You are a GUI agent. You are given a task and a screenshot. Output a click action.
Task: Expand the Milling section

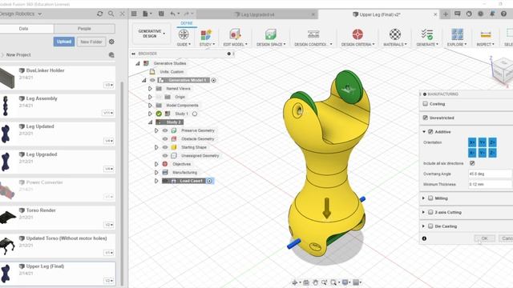(x=424, y=198)
